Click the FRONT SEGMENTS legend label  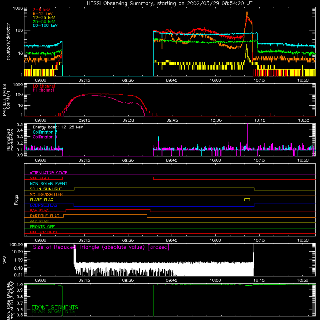(55, 307)
